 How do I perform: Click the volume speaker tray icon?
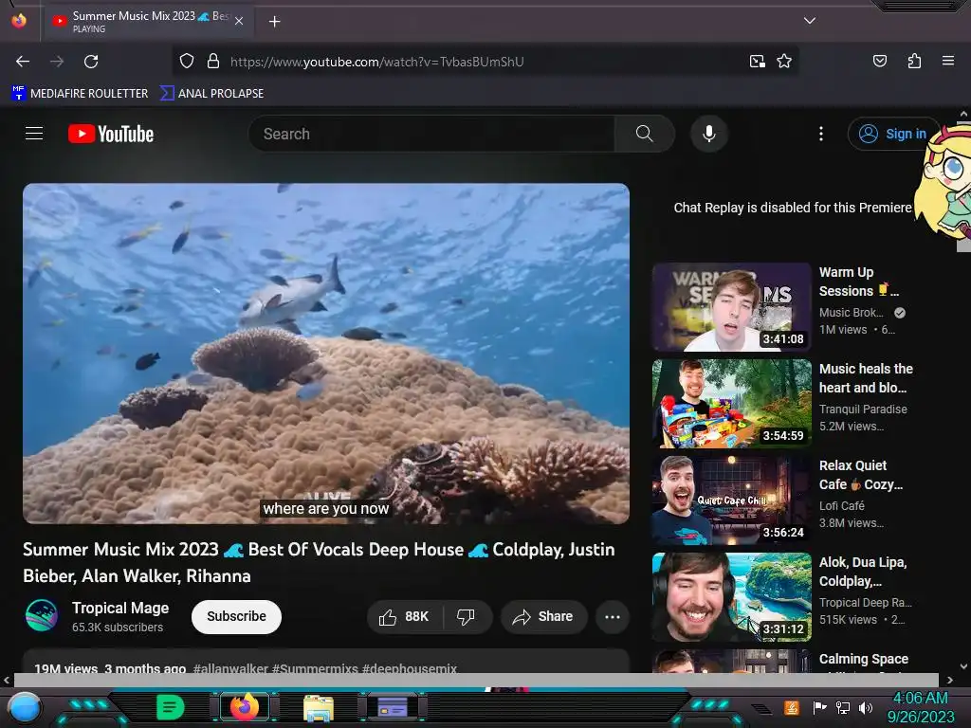click(x=865, y=707)
